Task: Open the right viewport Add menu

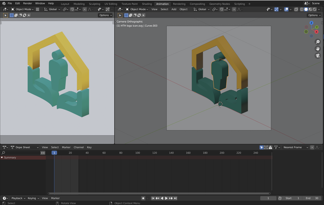Action: 174,9
